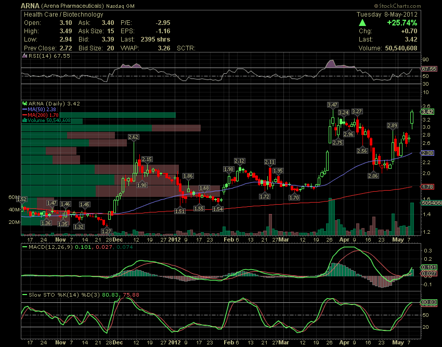Select the Low value 2.94
The height and width of the screenshot is (347, 442).
pyautogui.click(x=66, y=39)
